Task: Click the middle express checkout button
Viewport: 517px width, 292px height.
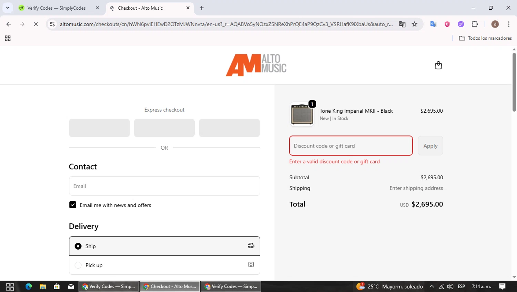Action: coord(164,128)
